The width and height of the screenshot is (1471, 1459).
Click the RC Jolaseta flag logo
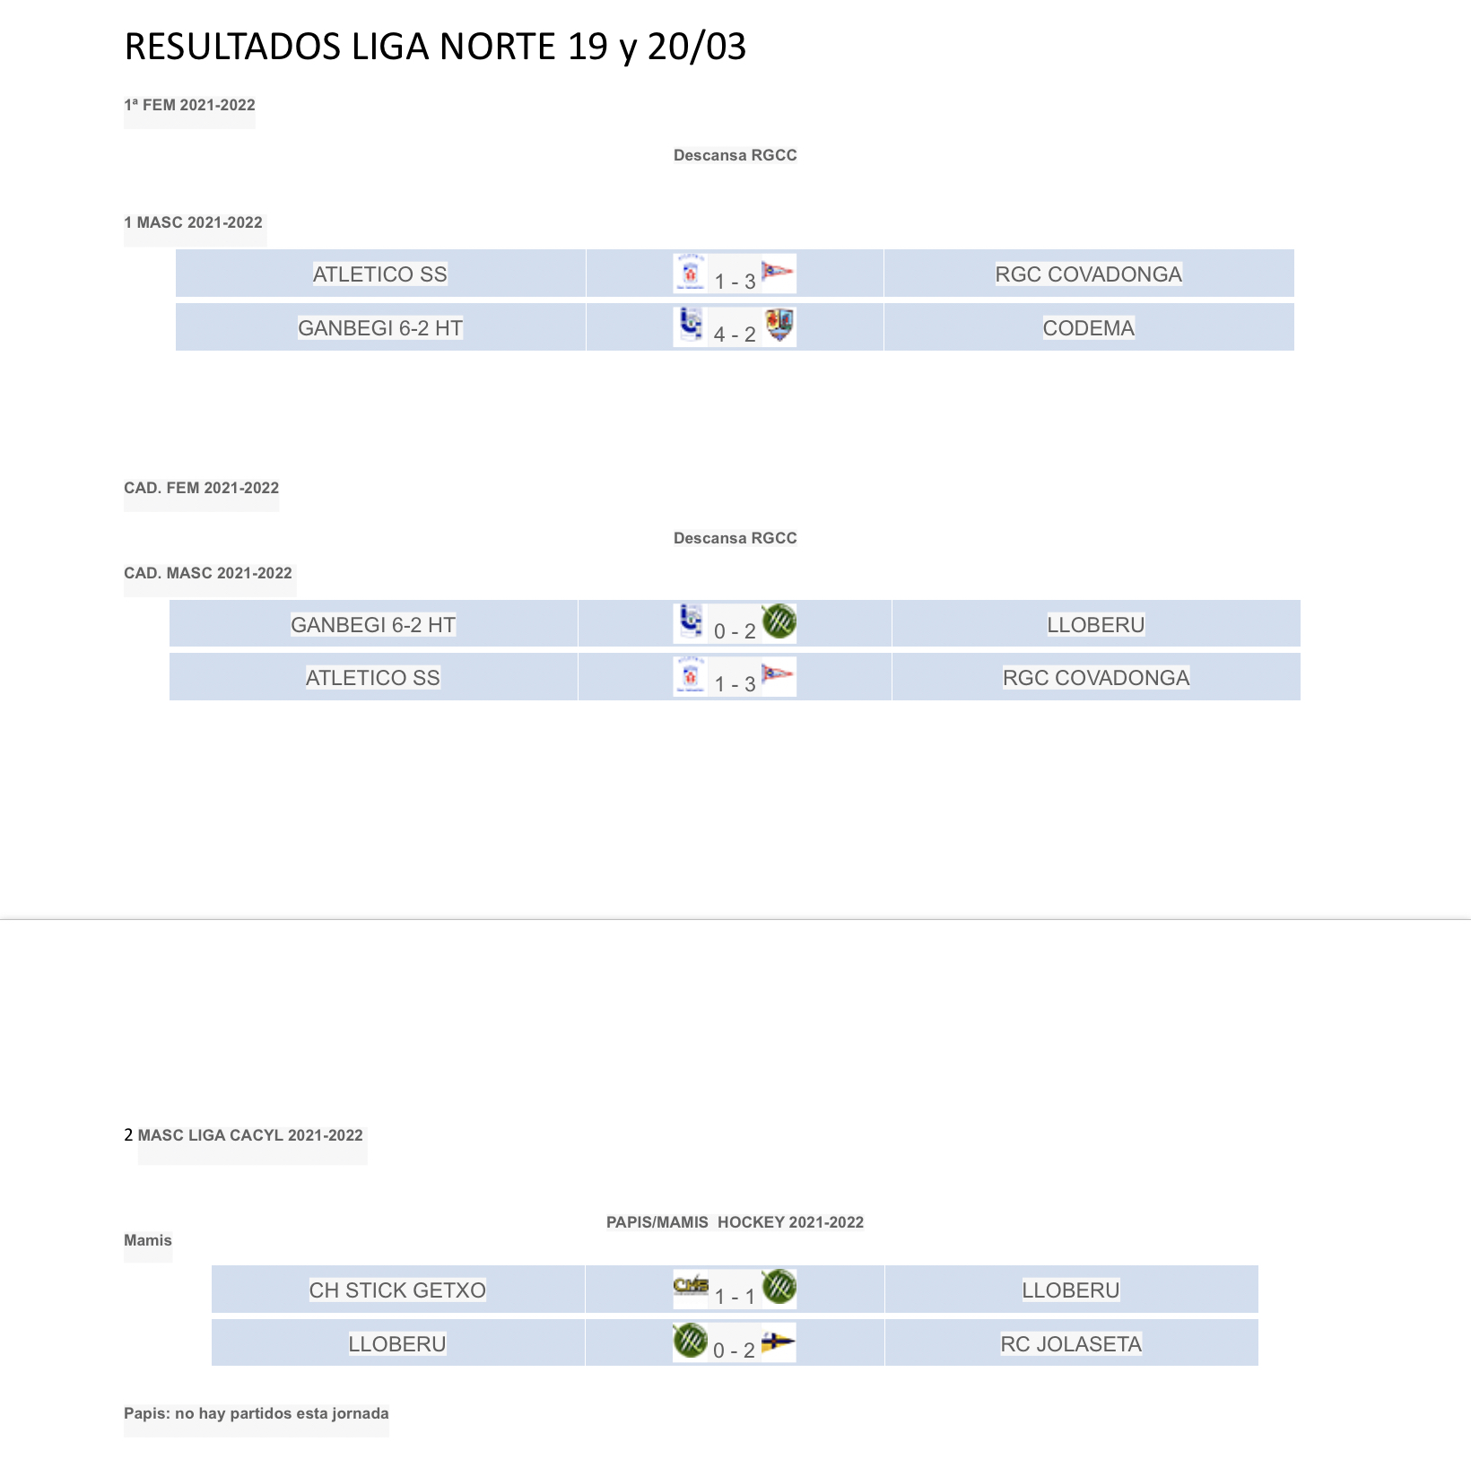(778, 1342)
